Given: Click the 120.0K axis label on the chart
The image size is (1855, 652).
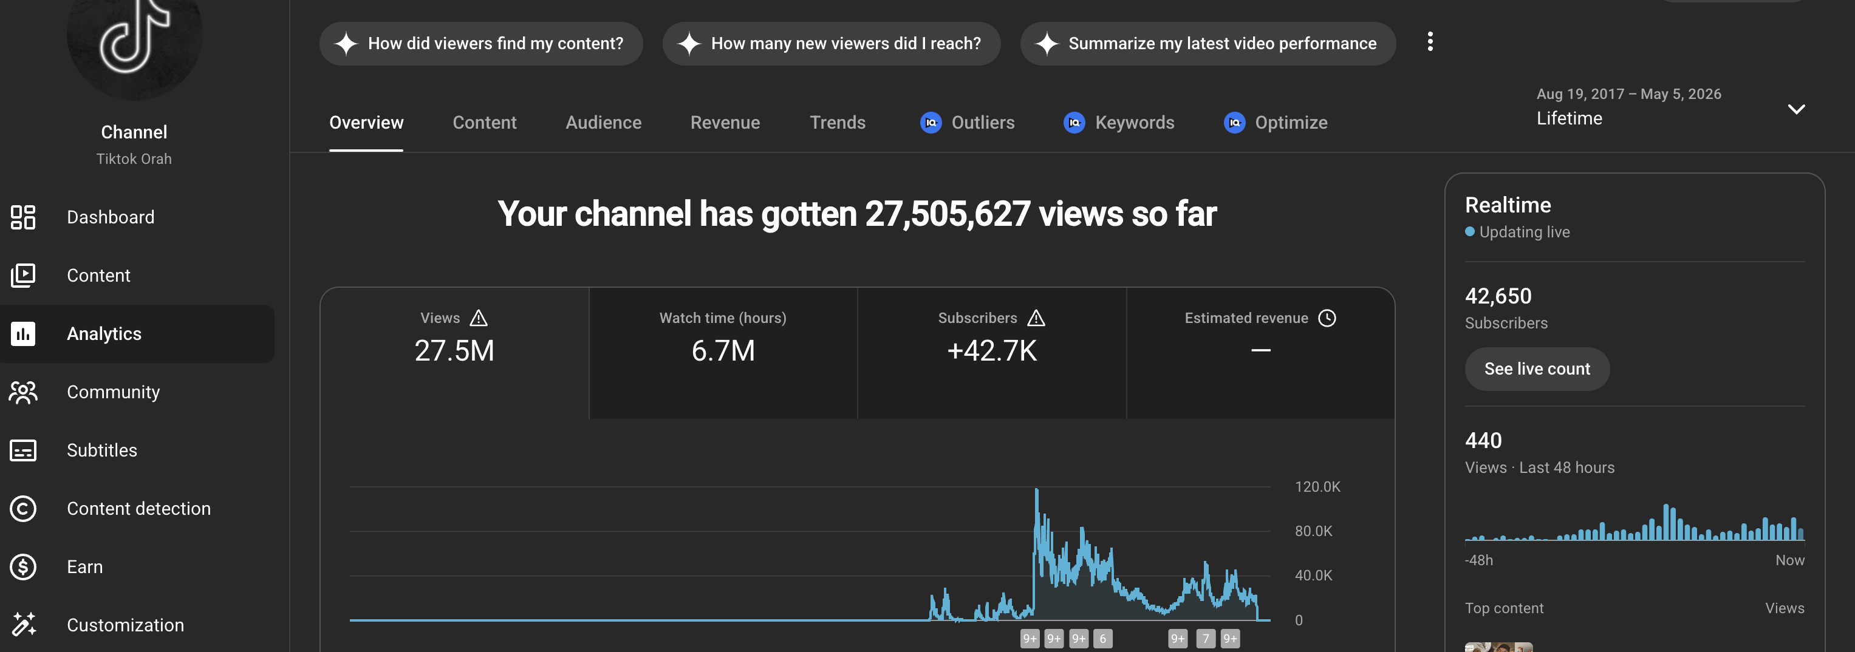Looking at the screenshot, I should 1317,486.
